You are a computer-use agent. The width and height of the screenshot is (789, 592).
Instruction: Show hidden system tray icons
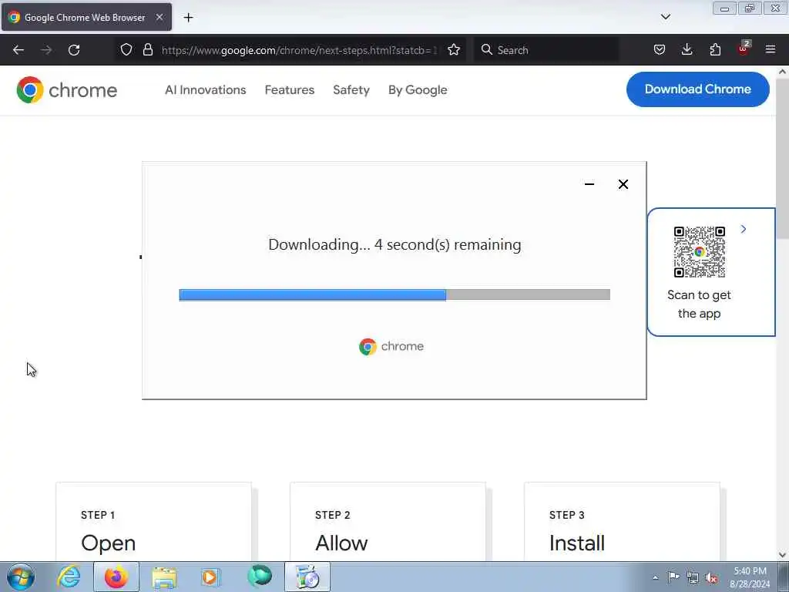[x=655, y=578]
